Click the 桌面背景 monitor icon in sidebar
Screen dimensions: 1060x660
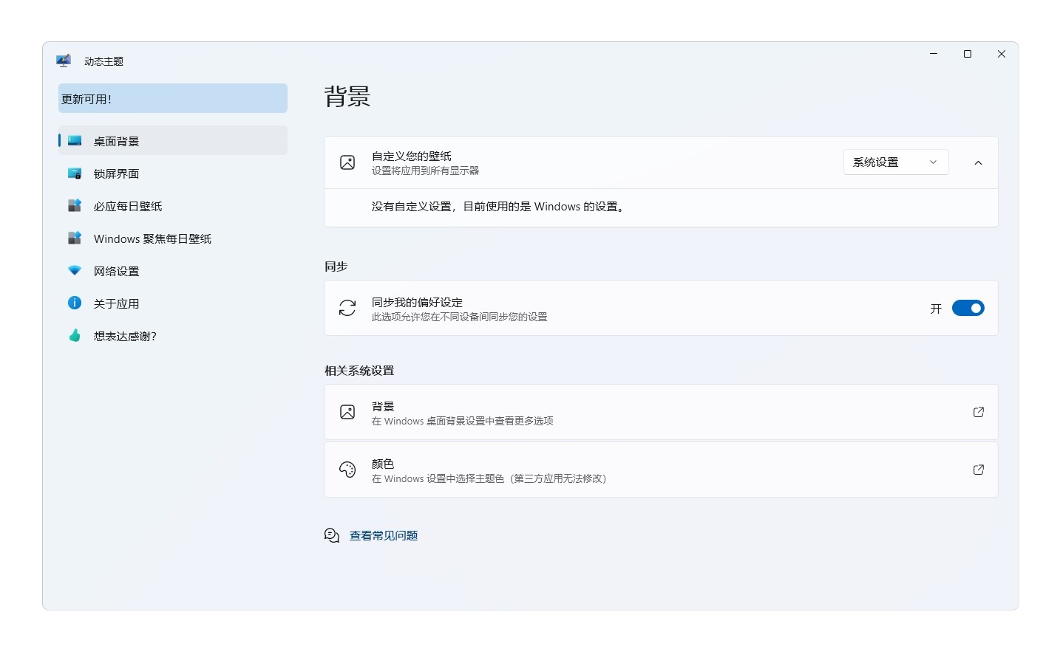[x=75, y=140]
